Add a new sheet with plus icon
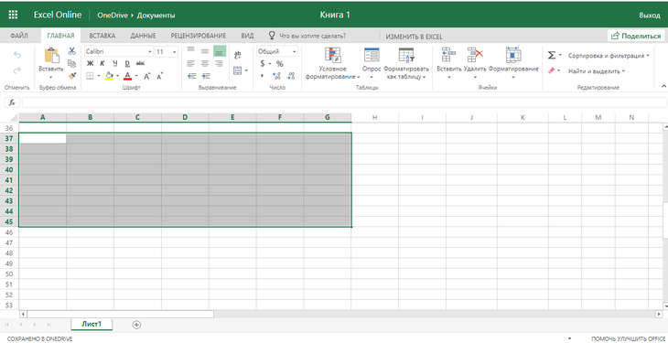 tap(136, 325)
